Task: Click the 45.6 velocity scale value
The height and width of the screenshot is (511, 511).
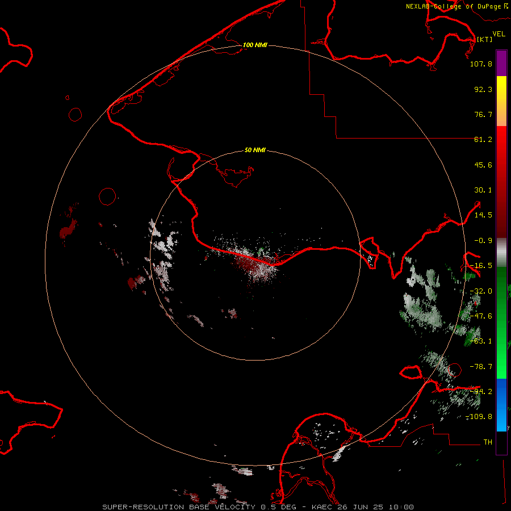Action: (483, 165)
